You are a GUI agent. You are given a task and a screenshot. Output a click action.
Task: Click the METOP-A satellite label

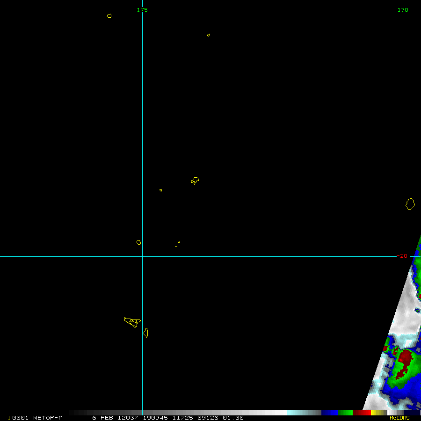click(x=48, y=418)
